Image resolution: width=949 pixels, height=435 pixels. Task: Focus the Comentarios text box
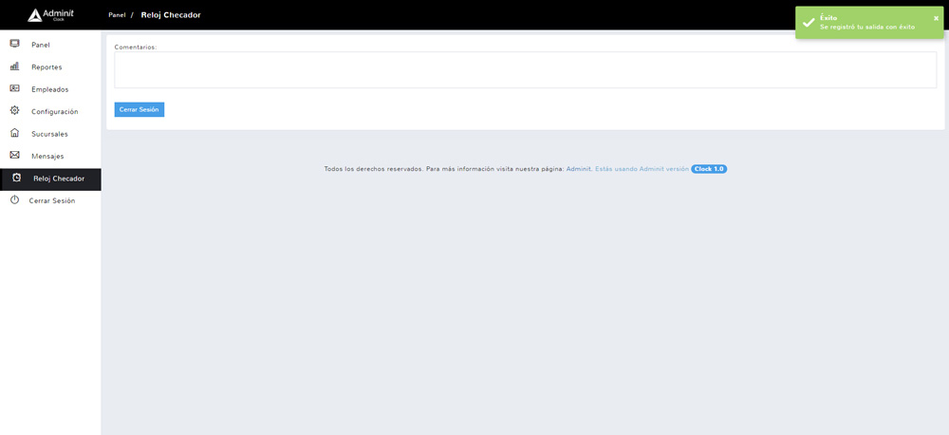(525, 70)
